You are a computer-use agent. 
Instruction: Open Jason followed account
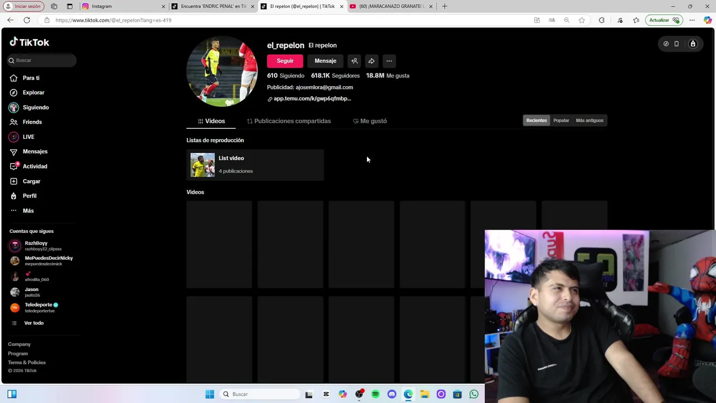(26, 292)
